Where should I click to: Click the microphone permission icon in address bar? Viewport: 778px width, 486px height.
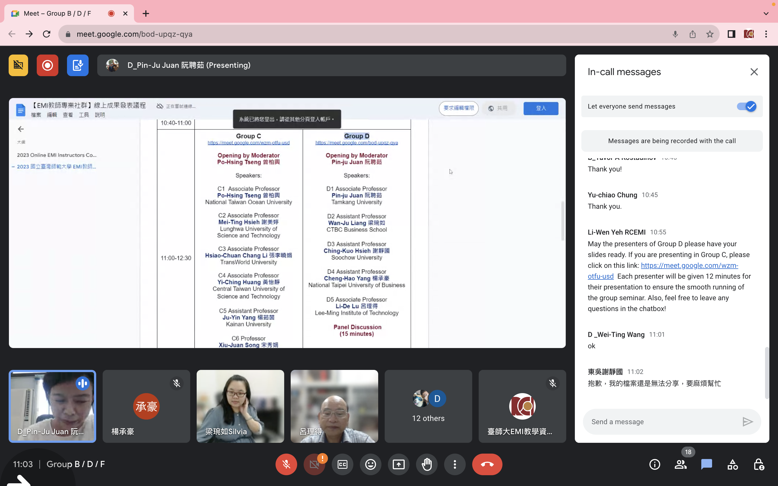tap(675, 34)
